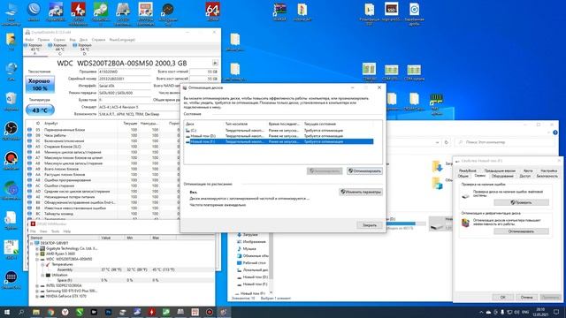Switch to ReadyBoost tab in properties dialog
Viewport: 566px width, 318px height.
point(468,170)
